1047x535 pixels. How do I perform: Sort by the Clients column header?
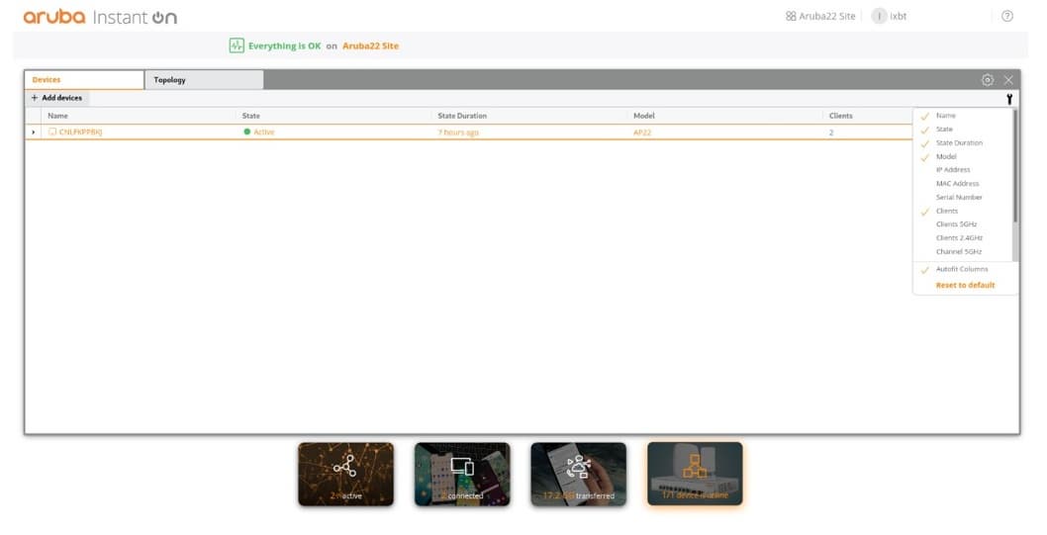click(x=841, y=116)
